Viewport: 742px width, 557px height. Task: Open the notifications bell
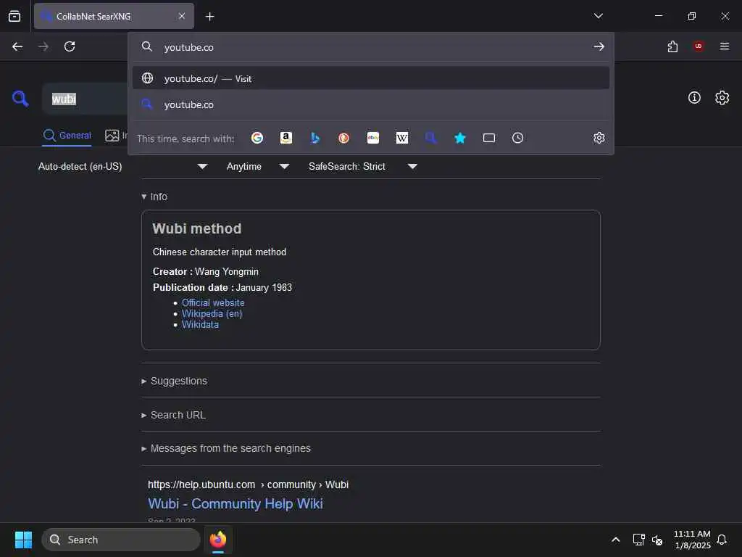[722, 540]
